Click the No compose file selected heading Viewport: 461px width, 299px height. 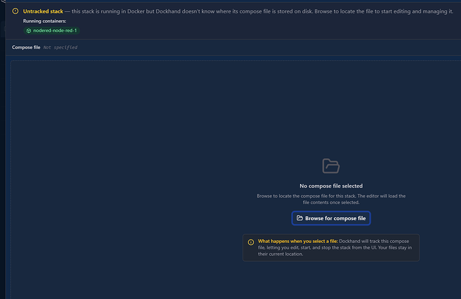331,186
